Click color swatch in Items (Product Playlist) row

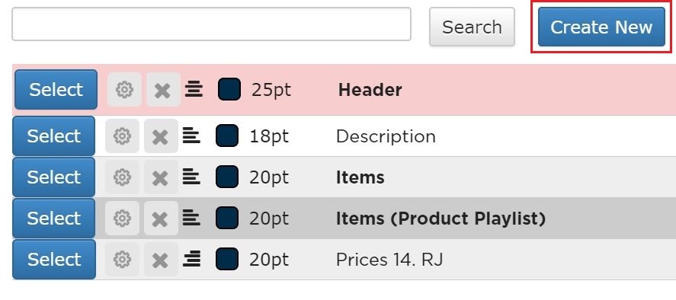pos(227,218)
